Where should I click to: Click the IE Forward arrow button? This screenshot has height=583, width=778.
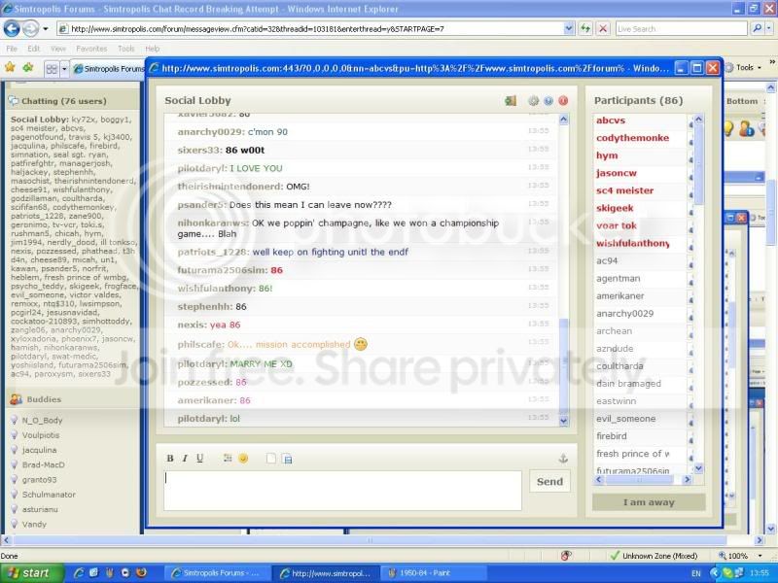[x=30, y=29]
